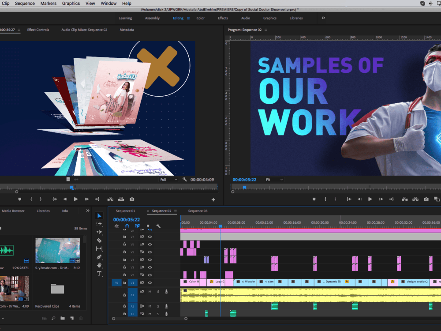This screenshot has width=441, height=331.
Task: Open Sequence 02 timeline panel menu
Action: 176,211
